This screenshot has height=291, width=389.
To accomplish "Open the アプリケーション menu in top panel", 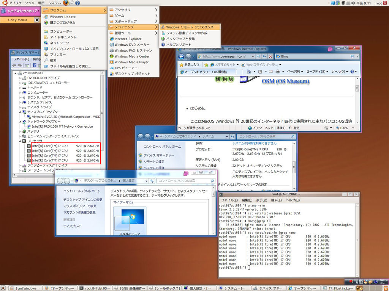I will coord(22,3).
